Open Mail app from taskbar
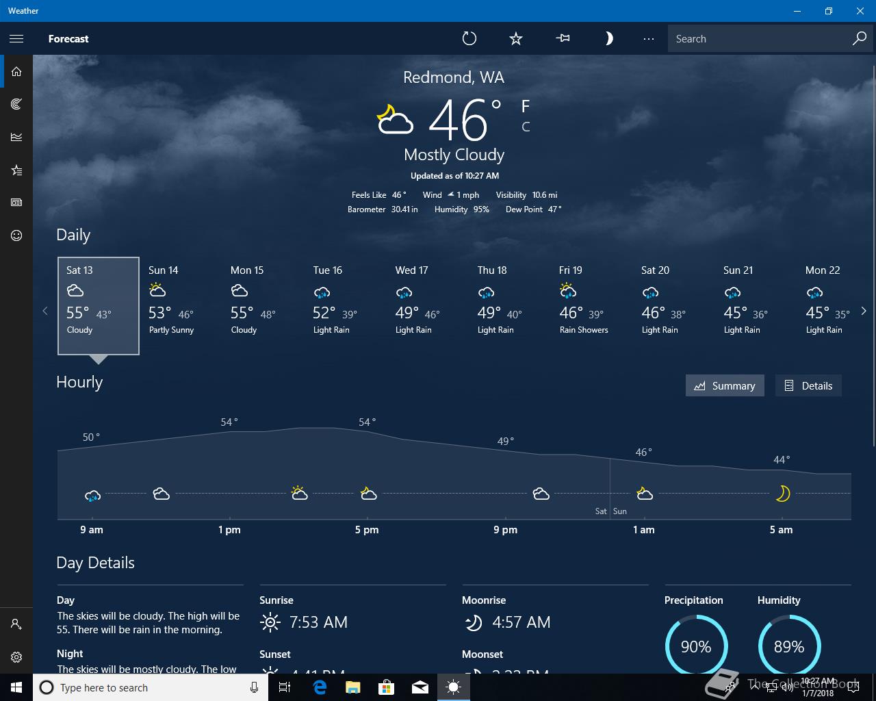 click(x=420, y=687)
